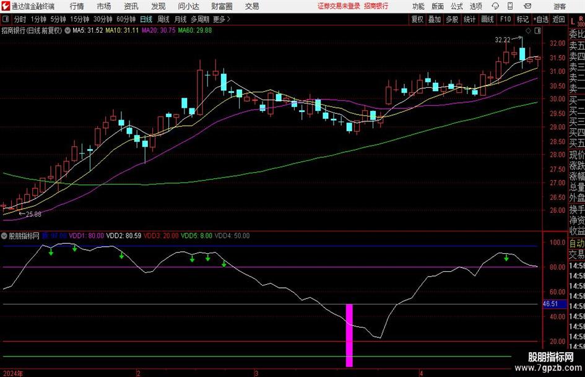Switch to 5分钟 period

(58, 19)
